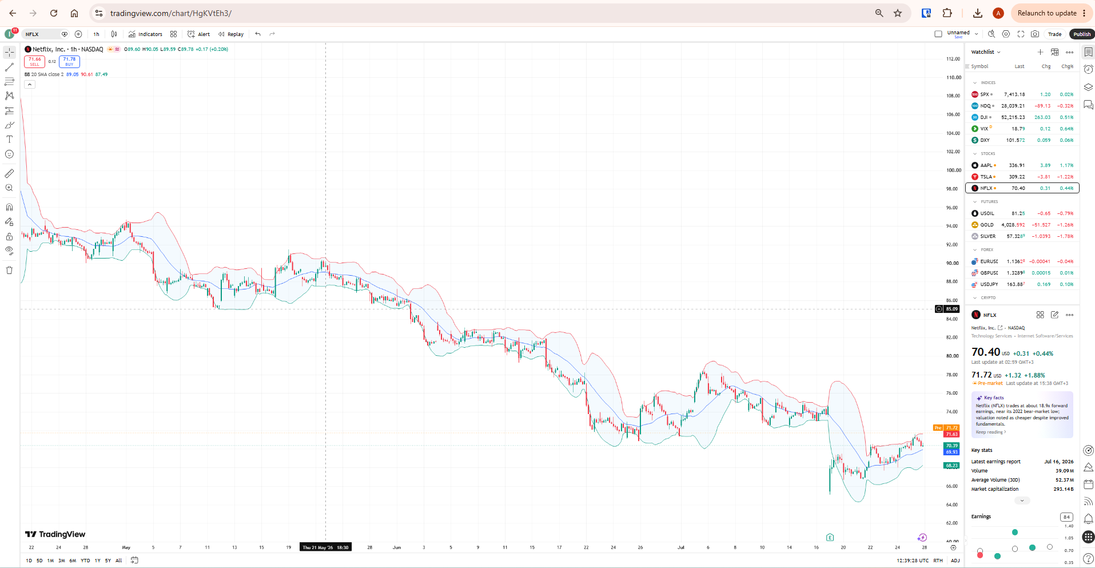Open the Indicators dialog
Viewport: 1095px width, 568px height.
145,34
